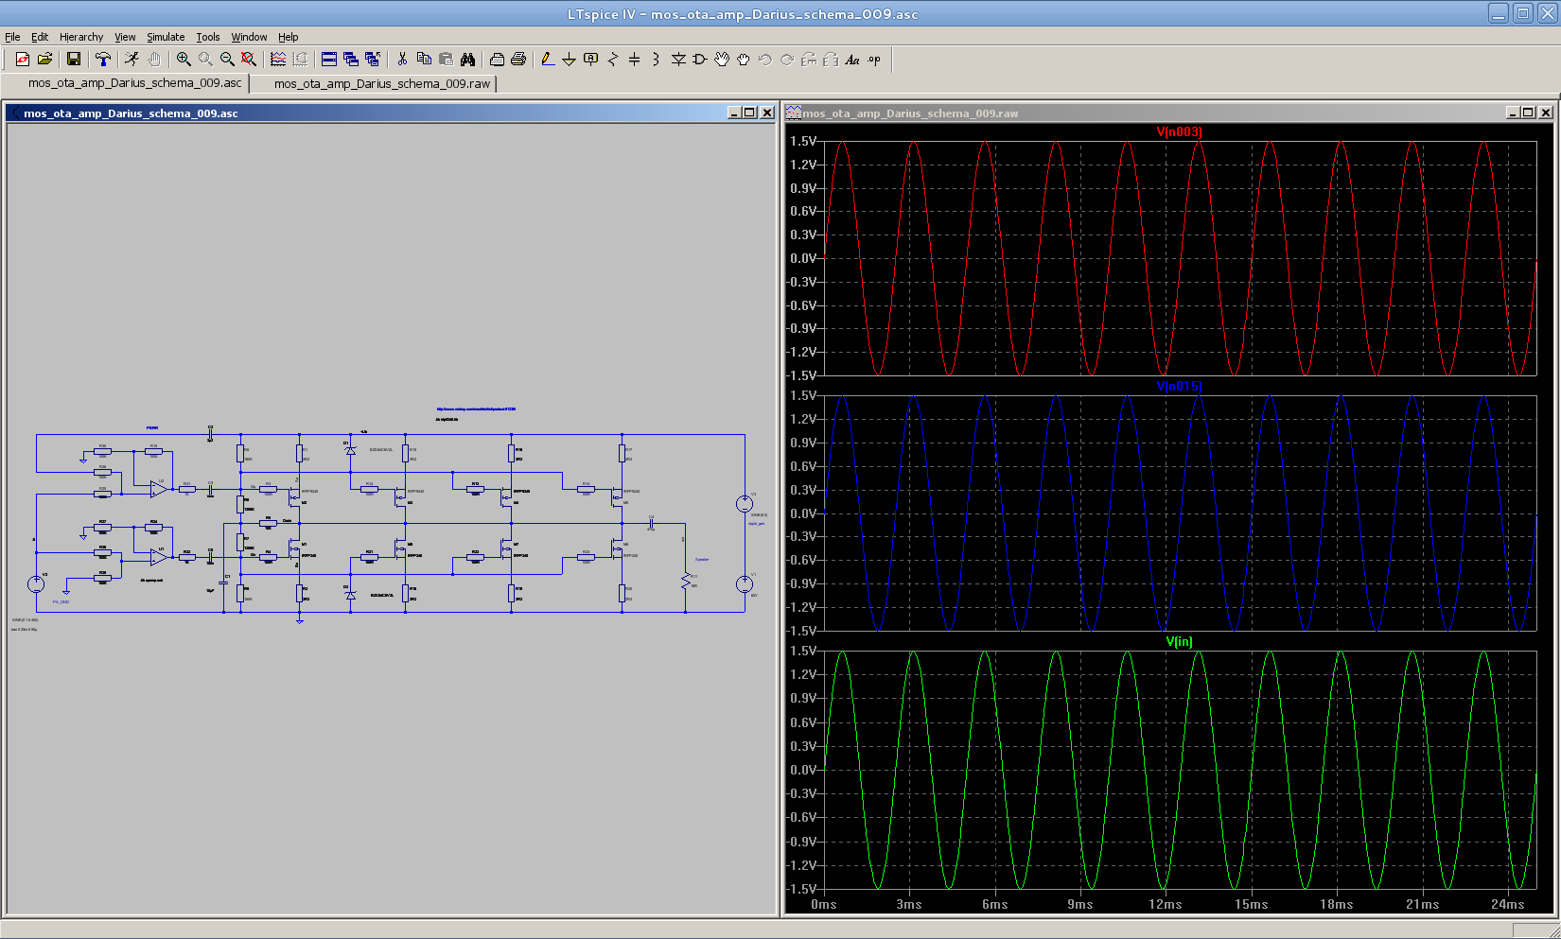Place a Resistor component

[x=613, y=59]
